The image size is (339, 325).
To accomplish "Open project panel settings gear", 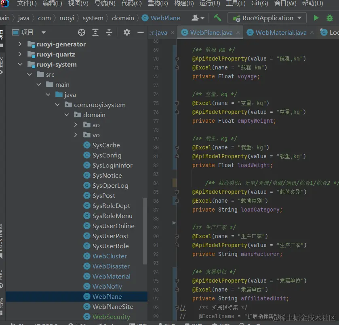I will [x=127, y=32].
